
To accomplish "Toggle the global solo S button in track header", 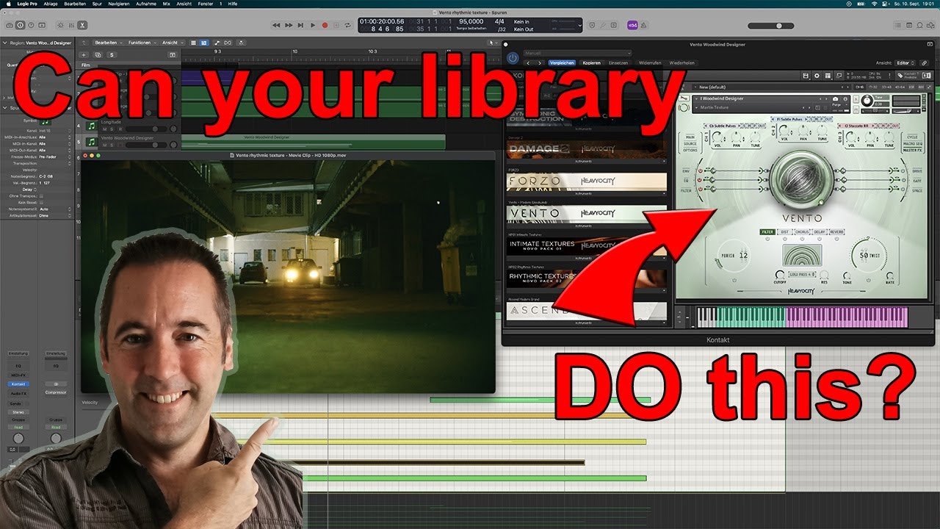I will tap(112, 54).
